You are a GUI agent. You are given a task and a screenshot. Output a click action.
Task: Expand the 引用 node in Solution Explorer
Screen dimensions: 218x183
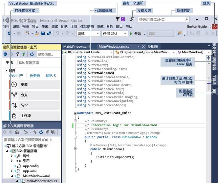click(12, 161)
